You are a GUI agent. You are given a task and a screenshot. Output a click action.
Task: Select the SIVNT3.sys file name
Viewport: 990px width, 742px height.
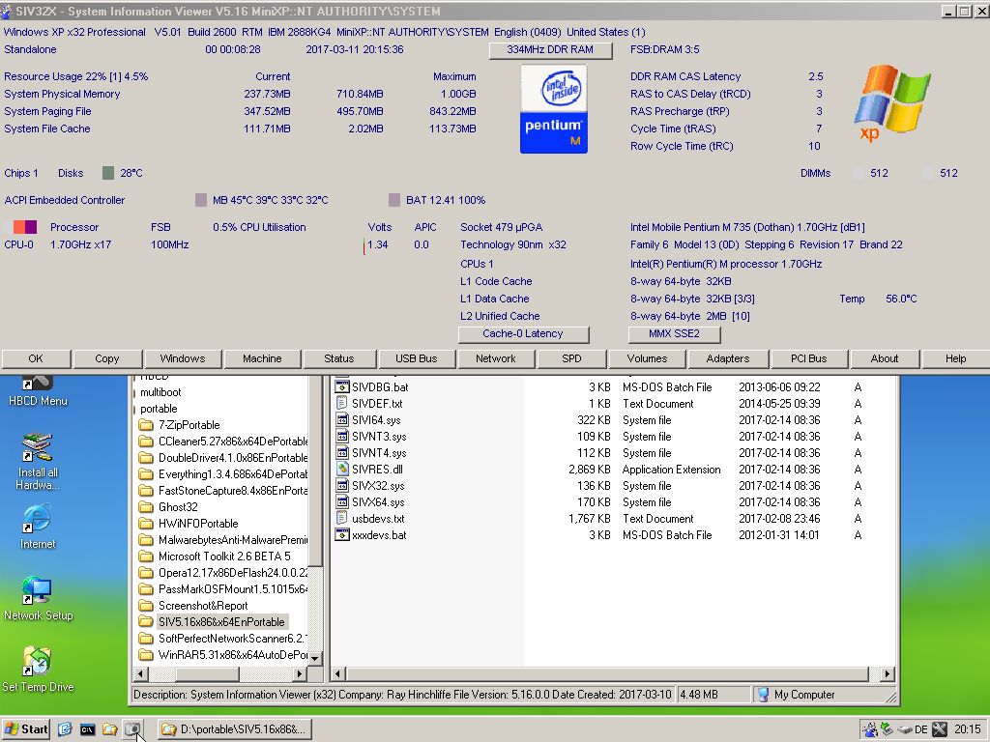point(379,436)
